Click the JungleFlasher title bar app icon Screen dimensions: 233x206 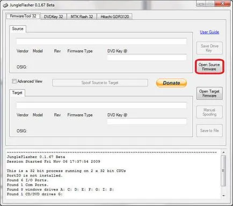coord(5,5)
